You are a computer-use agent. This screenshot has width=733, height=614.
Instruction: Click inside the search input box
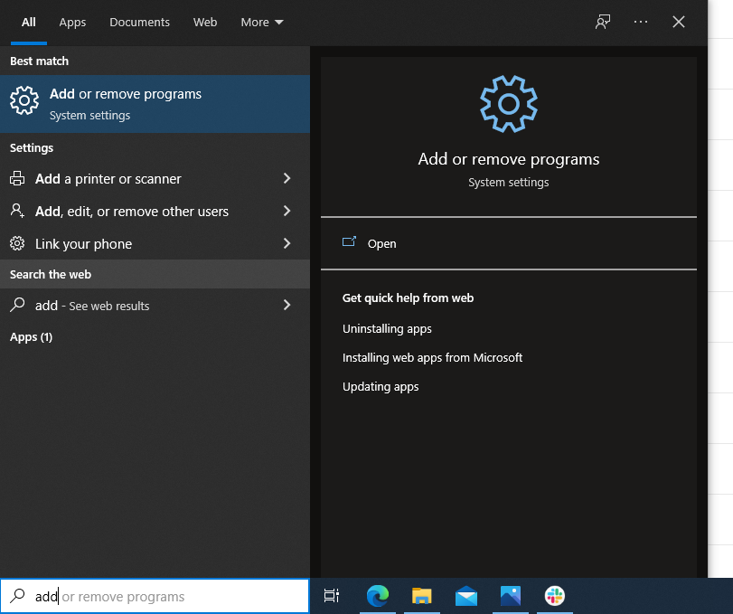[x=154, y=596]
